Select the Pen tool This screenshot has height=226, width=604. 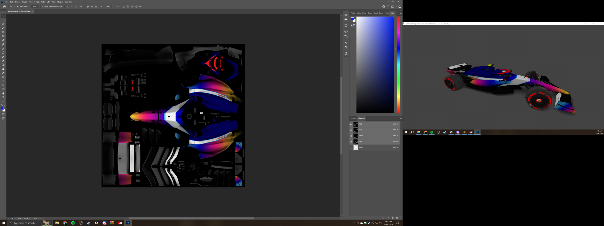coord(3,77)
